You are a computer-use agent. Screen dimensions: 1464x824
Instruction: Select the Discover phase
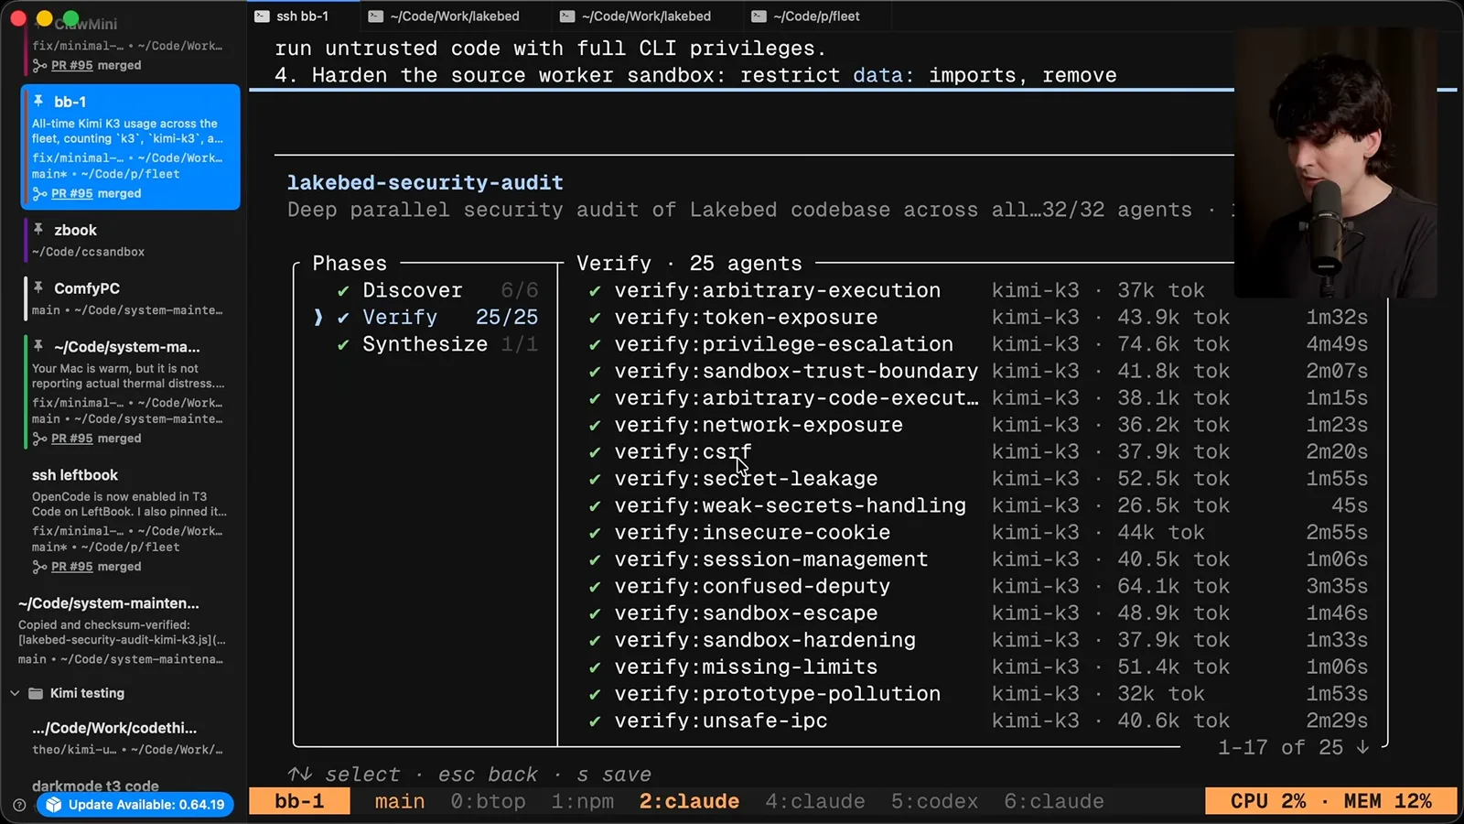point(428,290)
